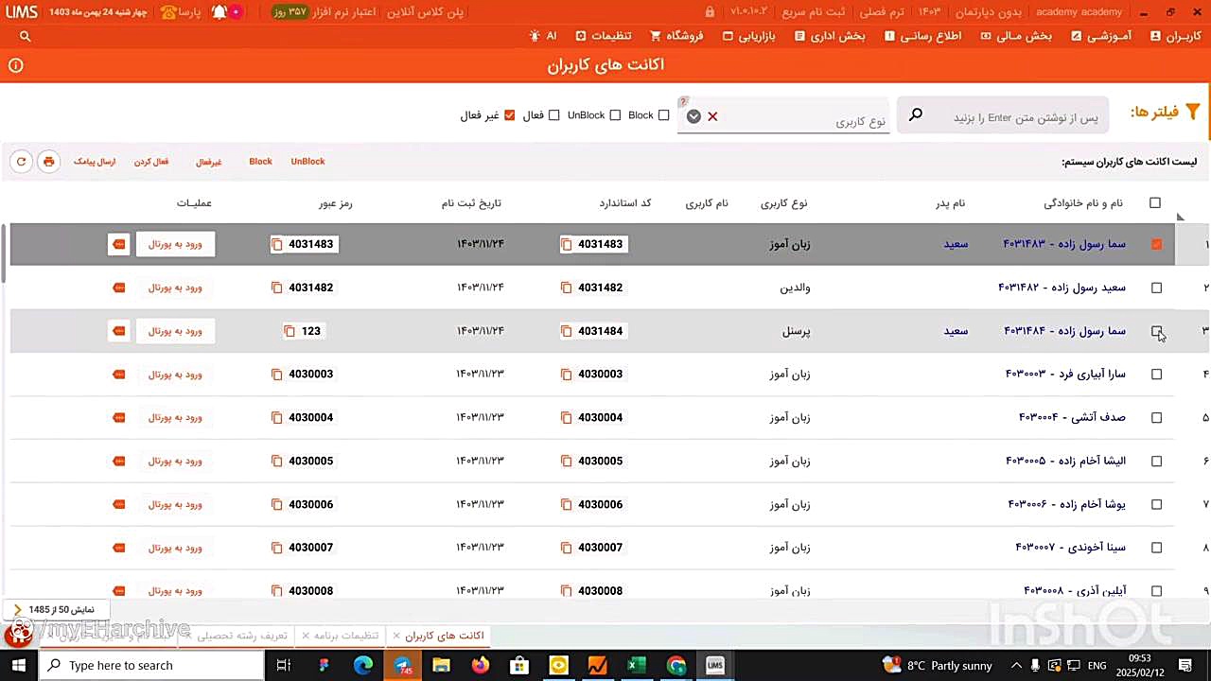Close the اکانت های کاربران tab
Viewport: 1211px width, 681px height.
(396, 636)
